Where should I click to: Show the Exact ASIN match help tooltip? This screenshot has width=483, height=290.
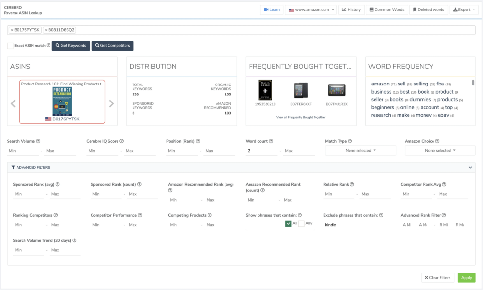[49, 45]
